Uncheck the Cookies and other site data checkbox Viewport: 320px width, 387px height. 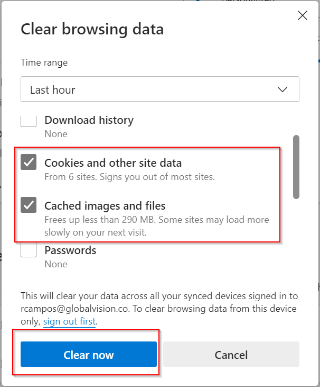point(29,162)
